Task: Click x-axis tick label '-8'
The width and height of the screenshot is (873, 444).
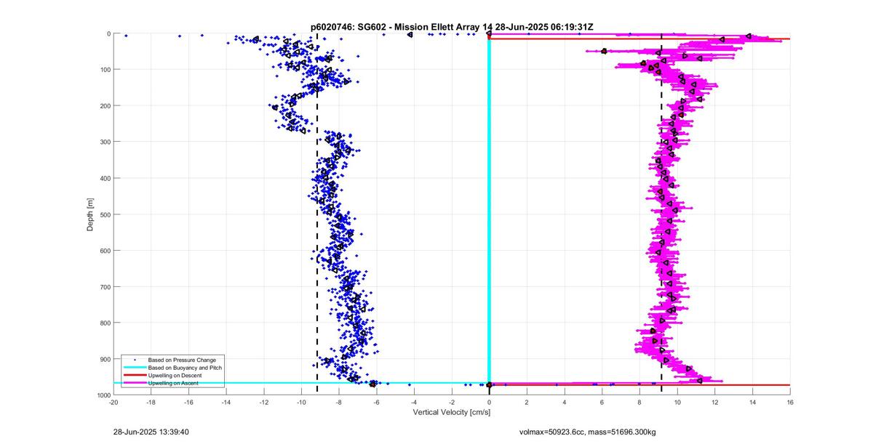Action: [339, 402]
